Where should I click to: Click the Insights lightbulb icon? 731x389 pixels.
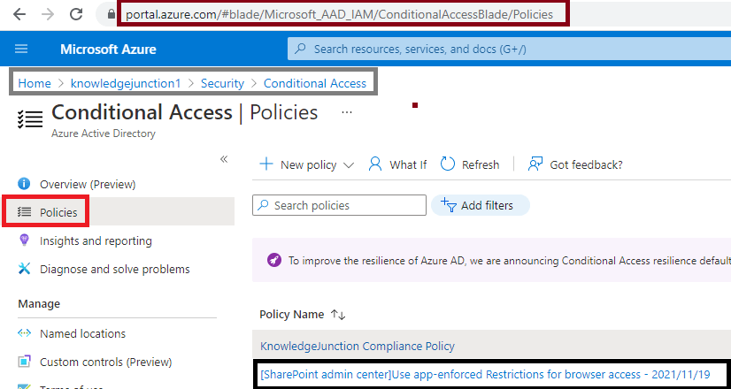click(x=24, y=240)
